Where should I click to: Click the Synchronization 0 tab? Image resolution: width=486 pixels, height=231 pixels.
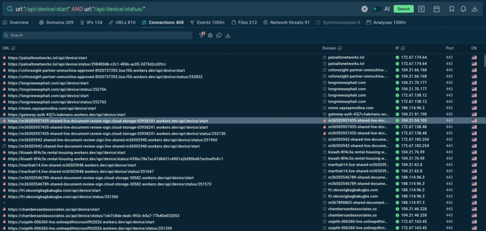(338, 23)
